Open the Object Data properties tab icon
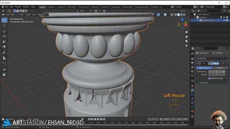Screen dimensions: 230x129 click(x=192, y=107)
